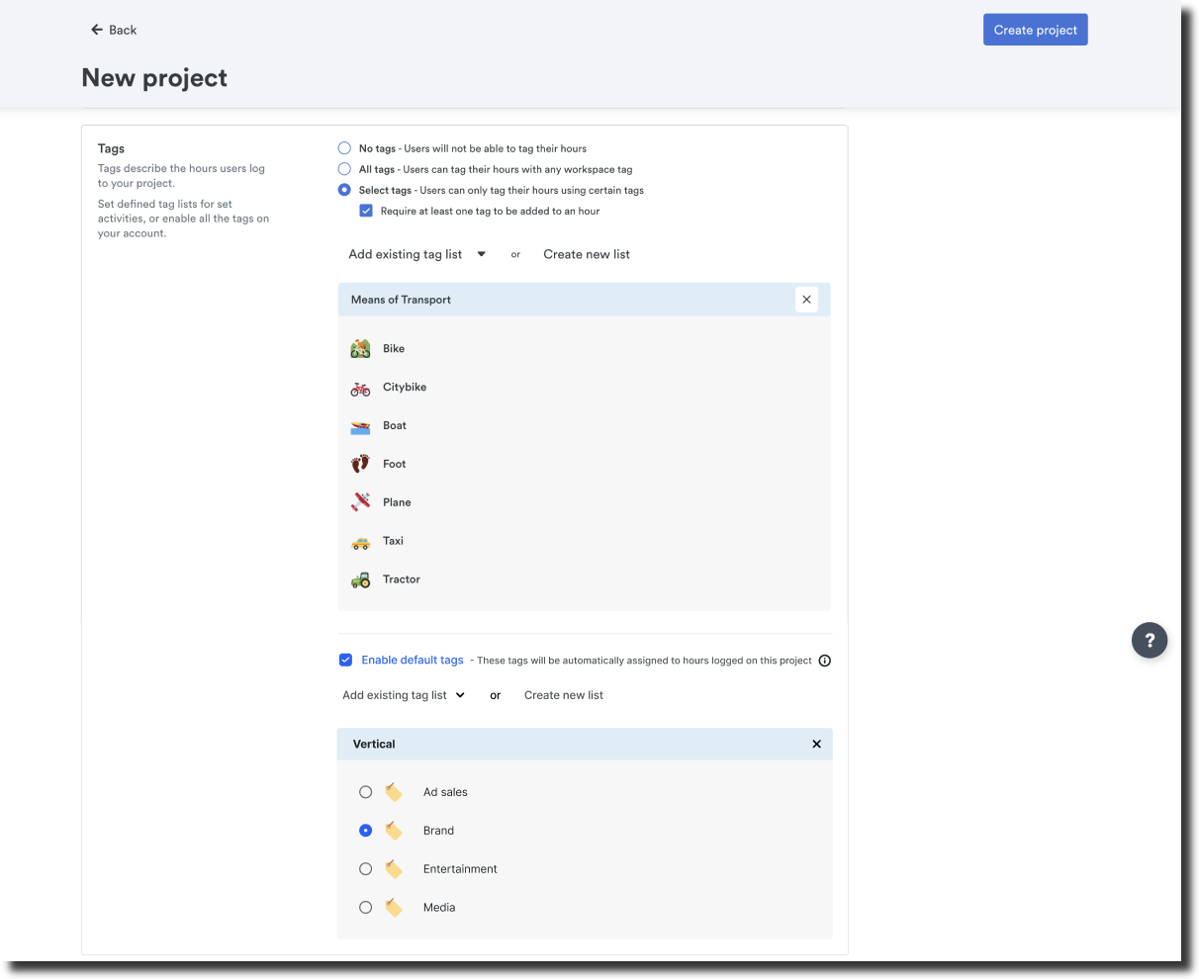Image resolution: width=1199 pixels, height=979 pixels.
Task: Click the Taxi tag icon
Action: pos(361,541)
